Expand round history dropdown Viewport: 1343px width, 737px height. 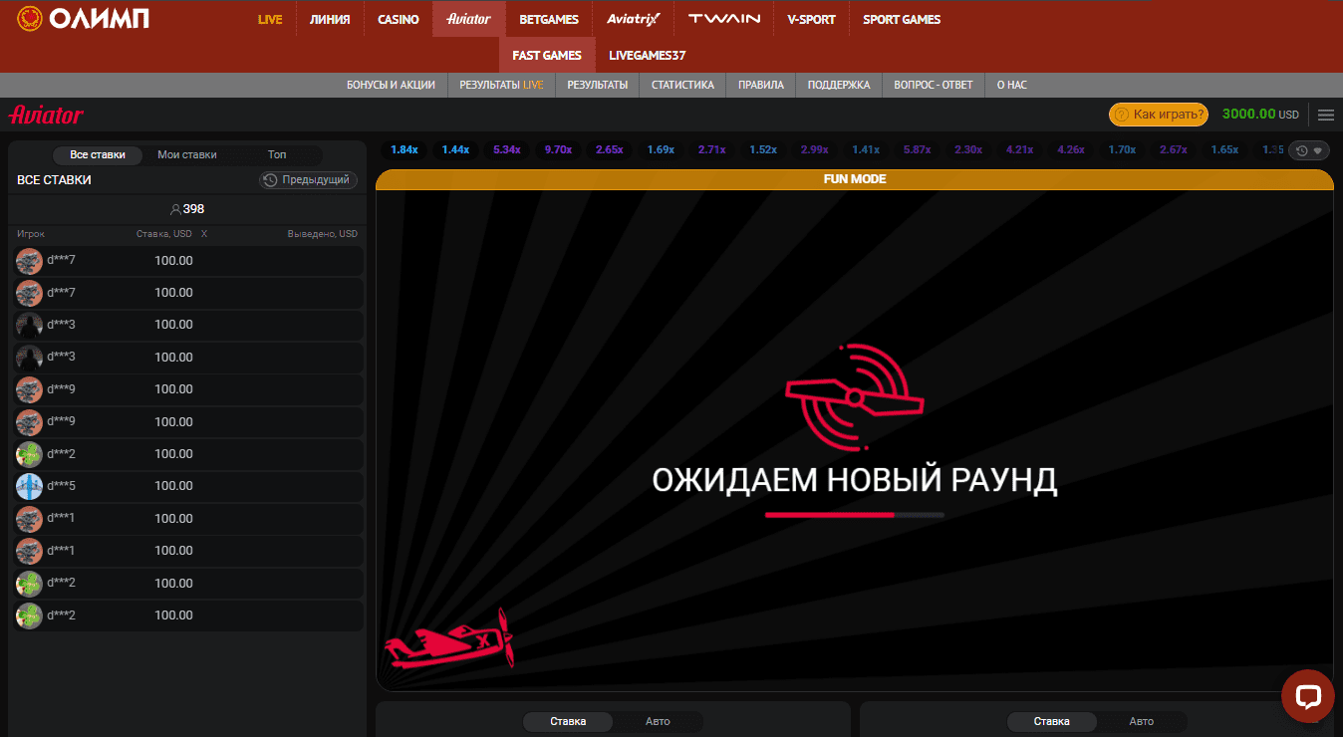pos(1309,150)
